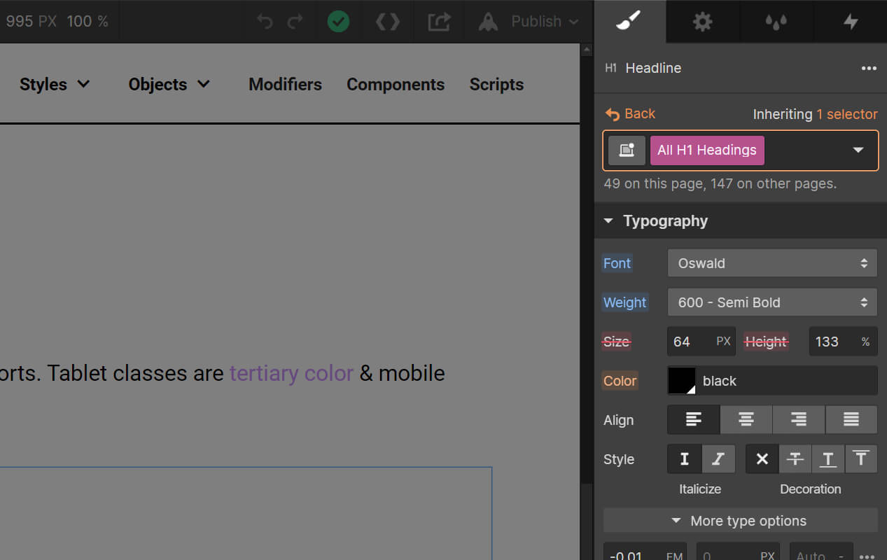Click the share/export arrow icon
887x560 pixels.
[439, 22]
